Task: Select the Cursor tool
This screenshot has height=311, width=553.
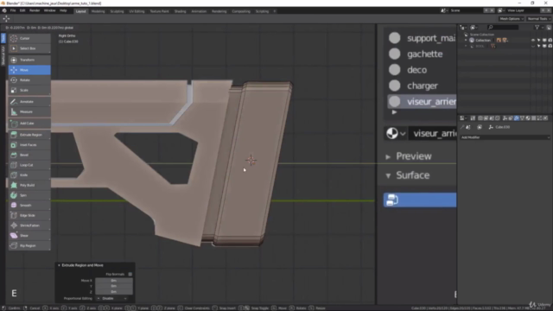Action: click(29, 38)
